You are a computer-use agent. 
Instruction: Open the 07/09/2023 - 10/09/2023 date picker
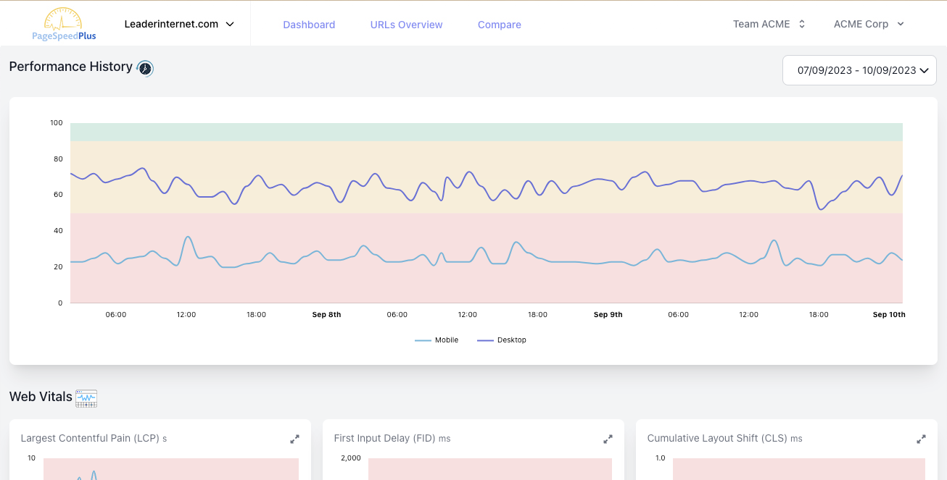(859, 70)
